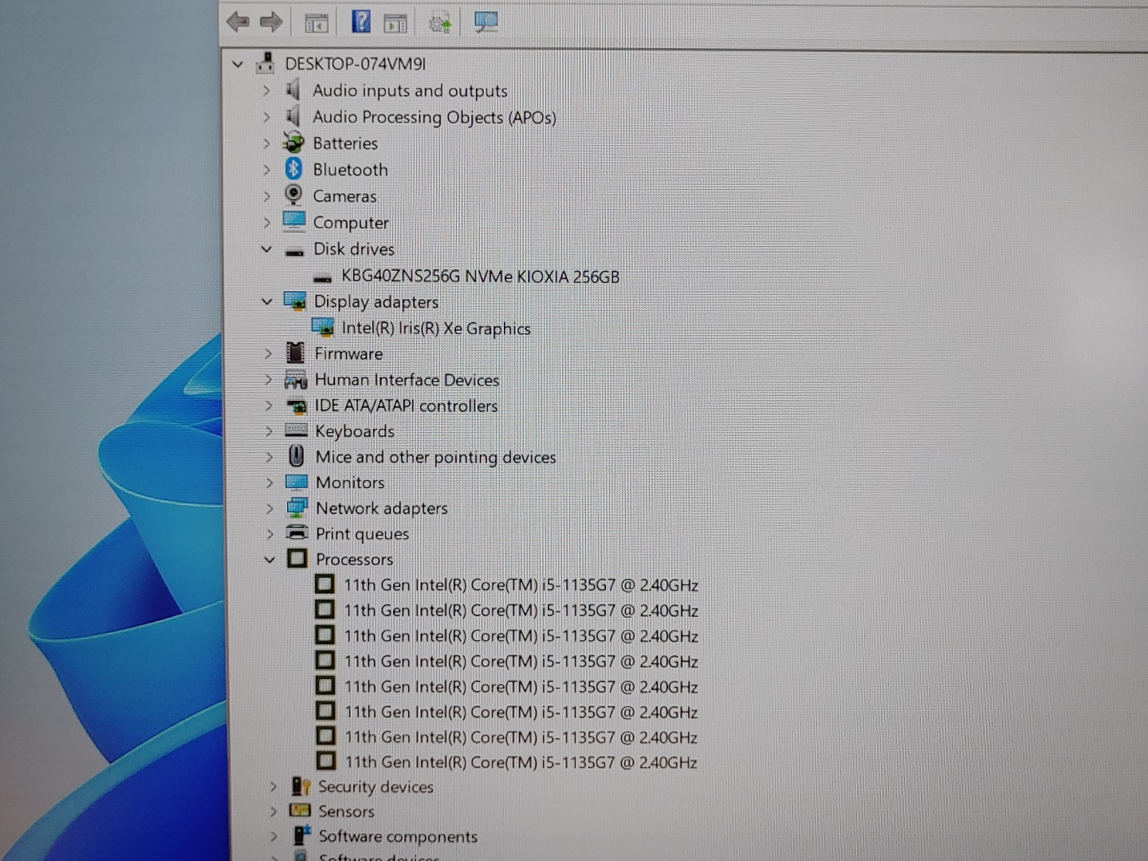The height and width of the screenshot is (861, 1148).
Task: Click the Intel Iris Xe Graphics adapter icon
Action: (324, 328)
